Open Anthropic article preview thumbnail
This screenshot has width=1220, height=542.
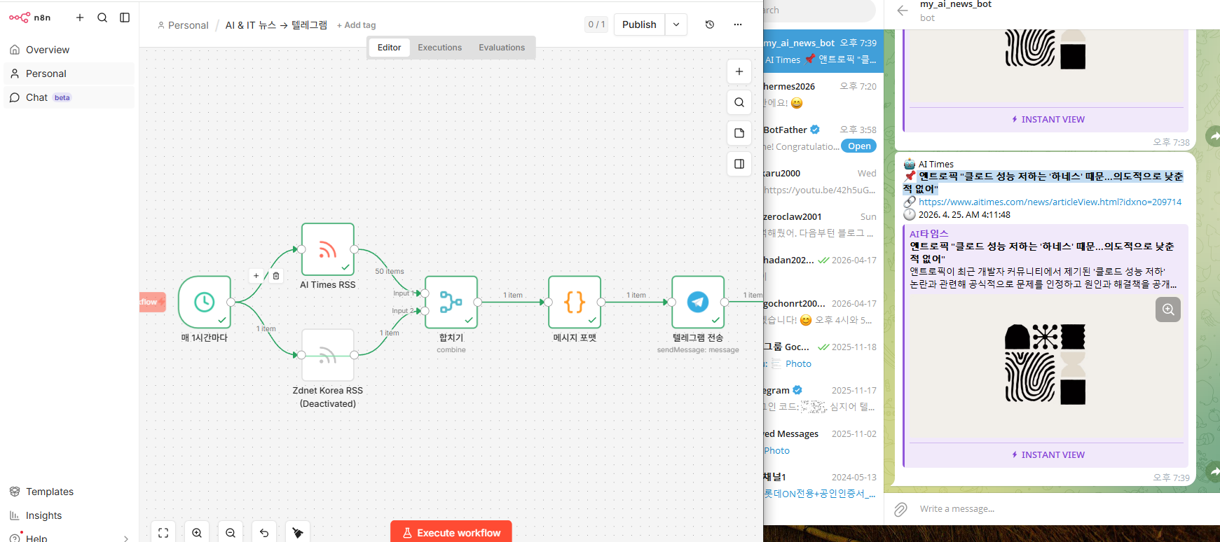[x=1045, y=364]
